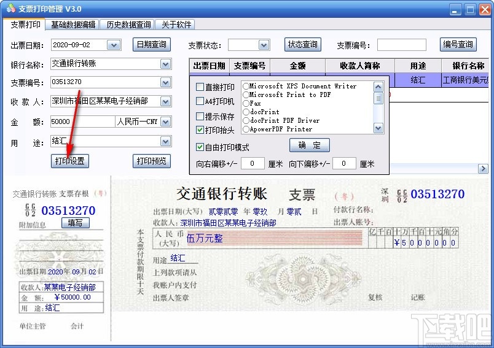The width and height of the screenshot is (494, 348).
Task: Expand the 支票状态 dropdown
Action: pyautogui.click(x=264, y=45)
